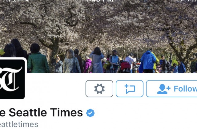Viewport: 197px width, 129px height.
Task: Click the Gothic T letter in avatar logo
Action: click(x=13, y=79)
